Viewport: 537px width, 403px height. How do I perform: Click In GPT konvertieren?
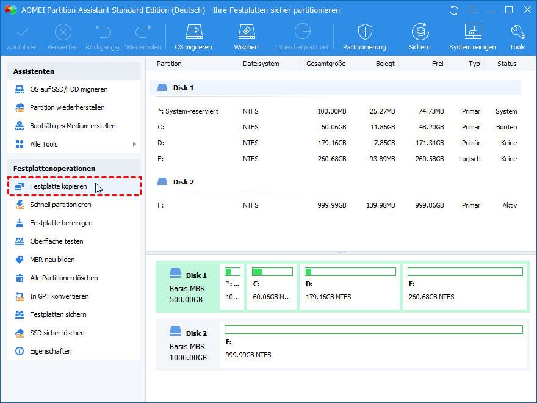coord(59,296)
